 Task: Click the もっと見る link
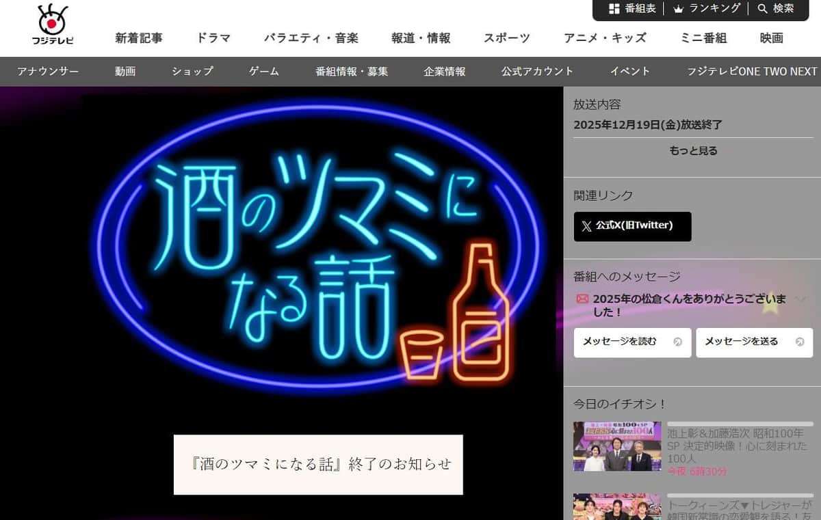693,151
